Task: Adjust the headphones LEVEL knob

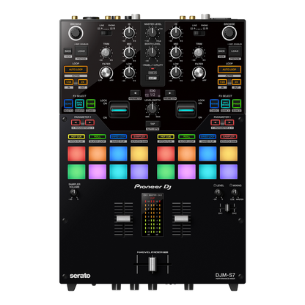Action: point(218,192)
